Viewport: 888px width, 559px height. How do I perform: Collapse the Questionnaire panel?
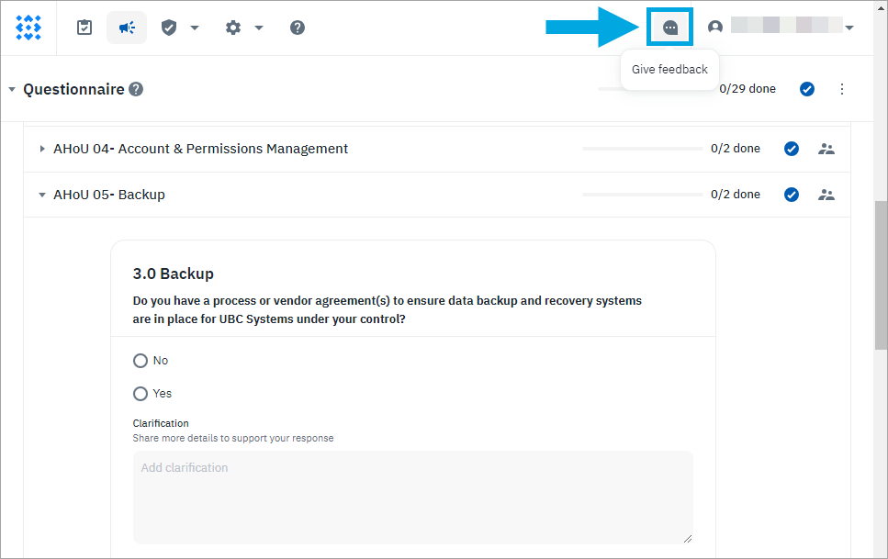[12, 90]
